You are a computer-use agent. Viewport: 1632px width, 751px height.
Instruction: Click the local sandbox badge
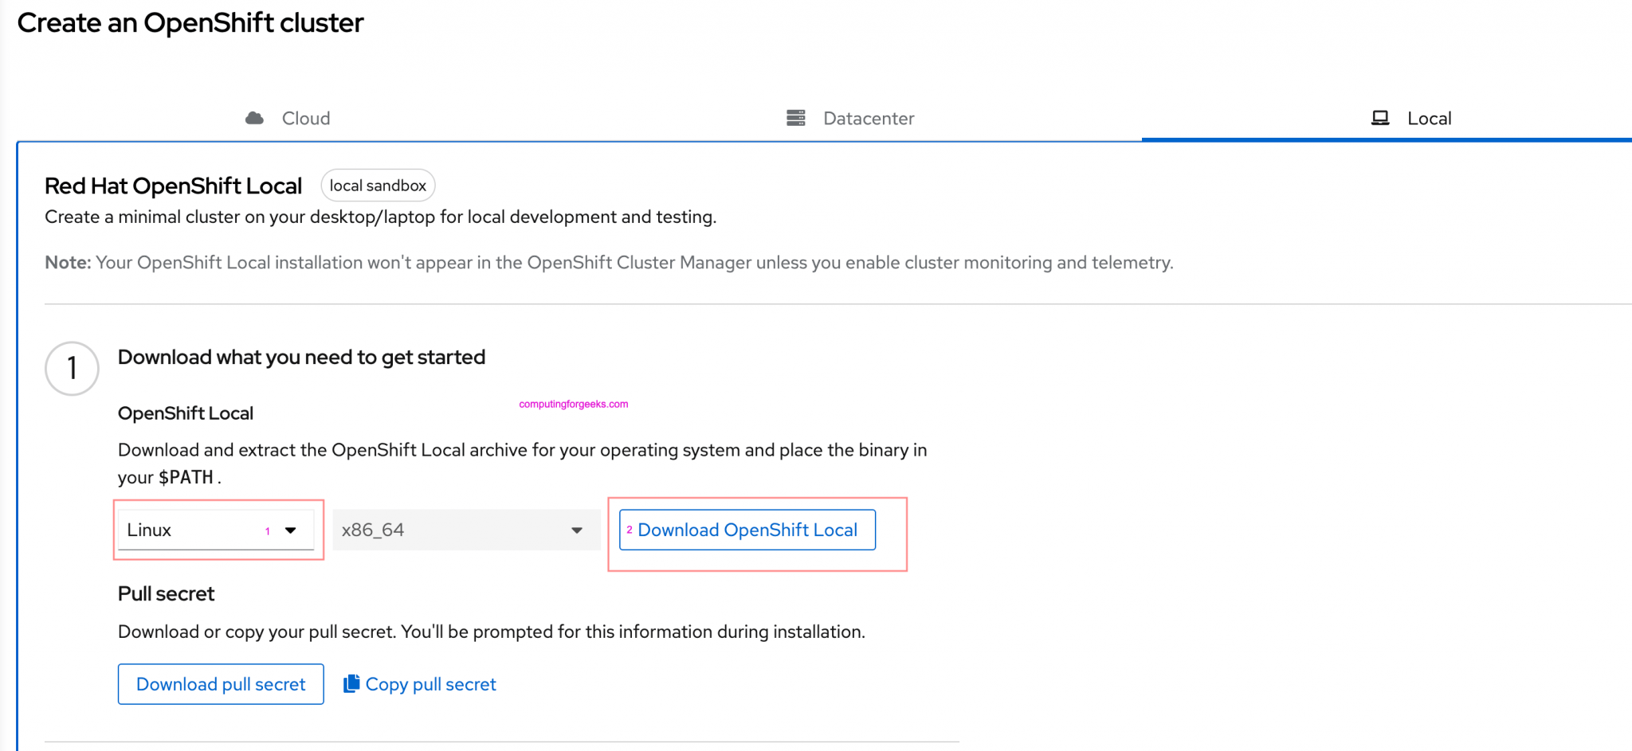[378, 186]
